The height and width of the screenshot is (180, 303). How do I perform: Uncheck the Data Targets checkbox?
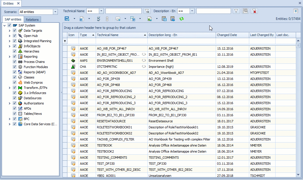tap(15, 31)
